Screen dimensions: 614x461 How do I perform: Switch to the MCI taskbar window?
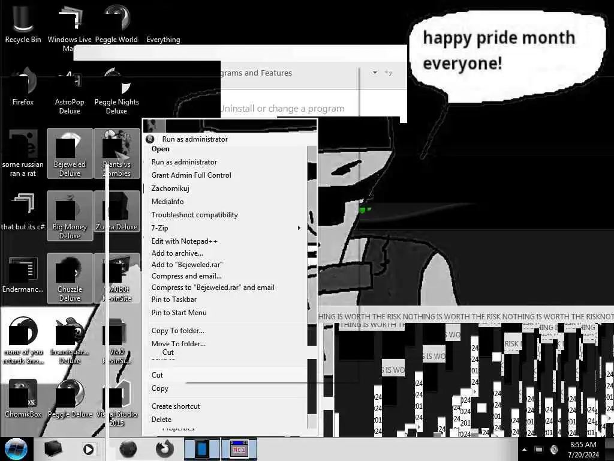239,449
